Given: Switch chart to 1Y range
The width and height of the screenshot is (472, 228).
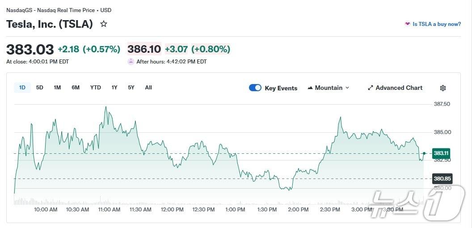Looking at the screenshot, I should 114,88.
